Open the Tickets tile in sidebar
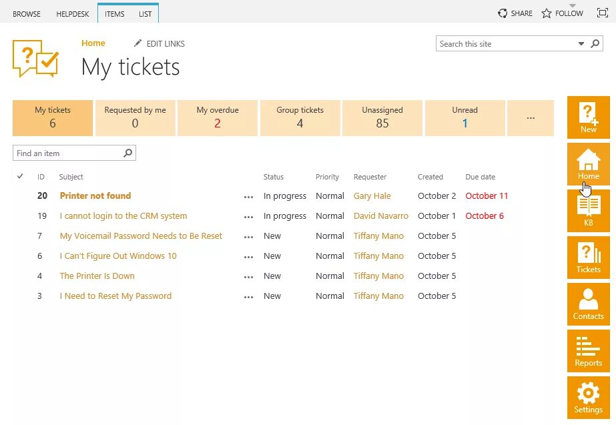 coord(588,257)
